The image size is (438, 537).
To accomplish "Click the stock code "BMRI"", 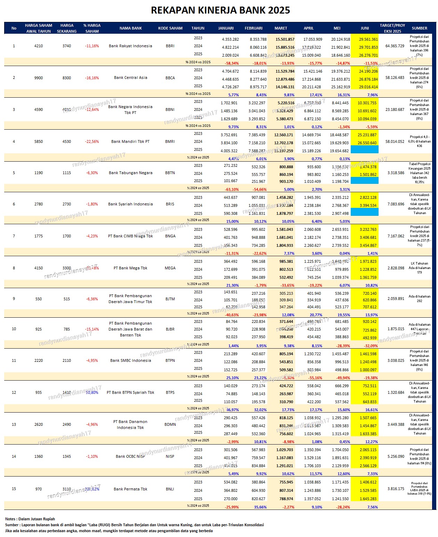I will click(170, 141).
